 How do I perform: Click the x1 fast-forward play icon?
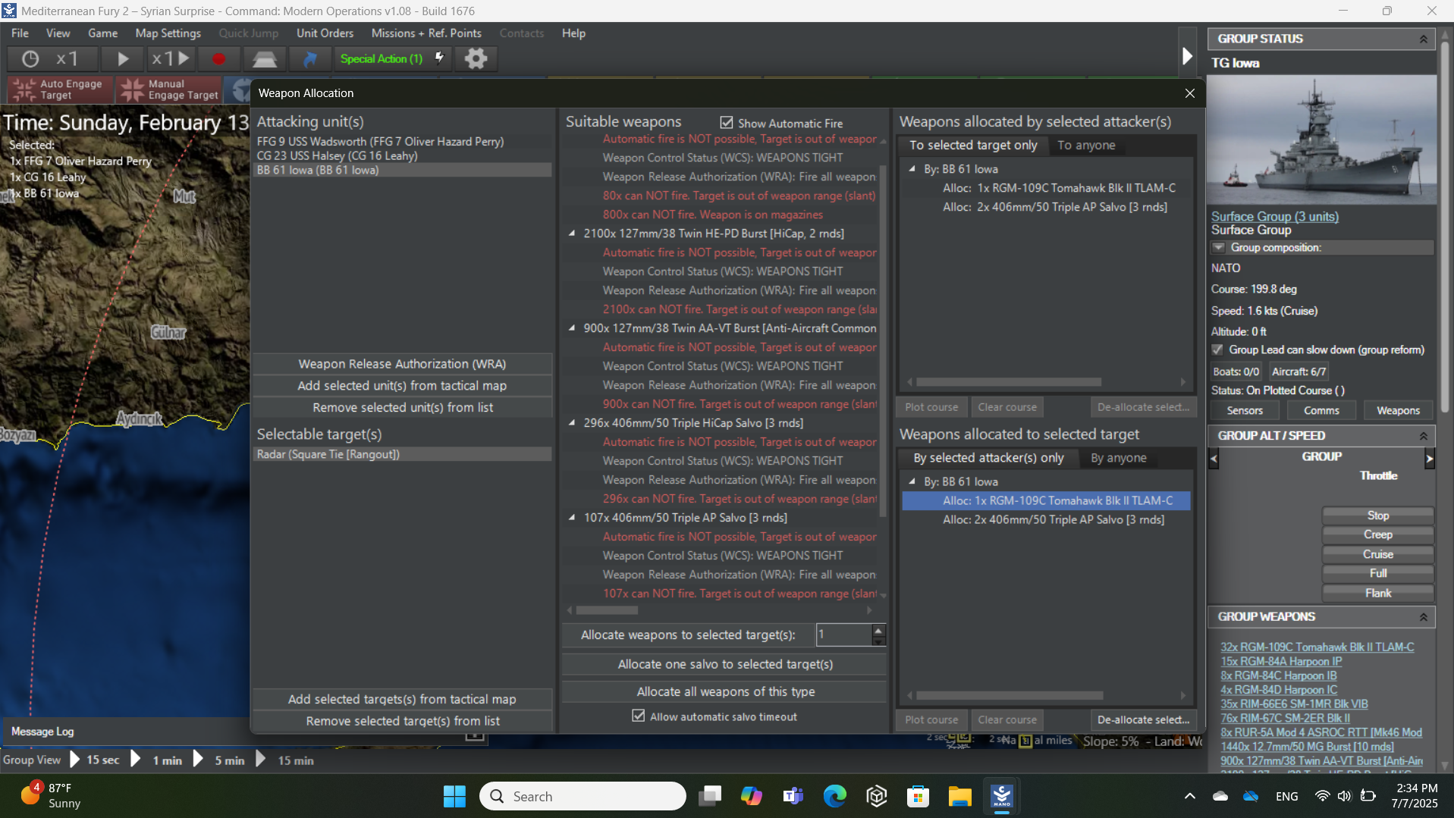tap(171, 58)
